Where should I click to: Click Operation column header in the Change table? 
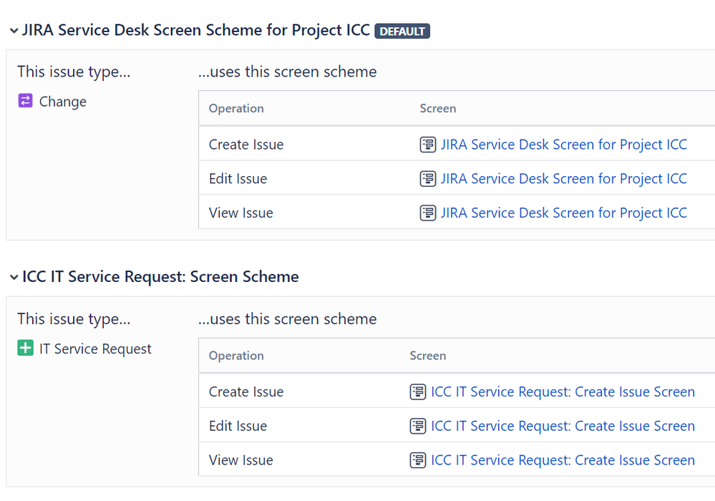(236, 109)
